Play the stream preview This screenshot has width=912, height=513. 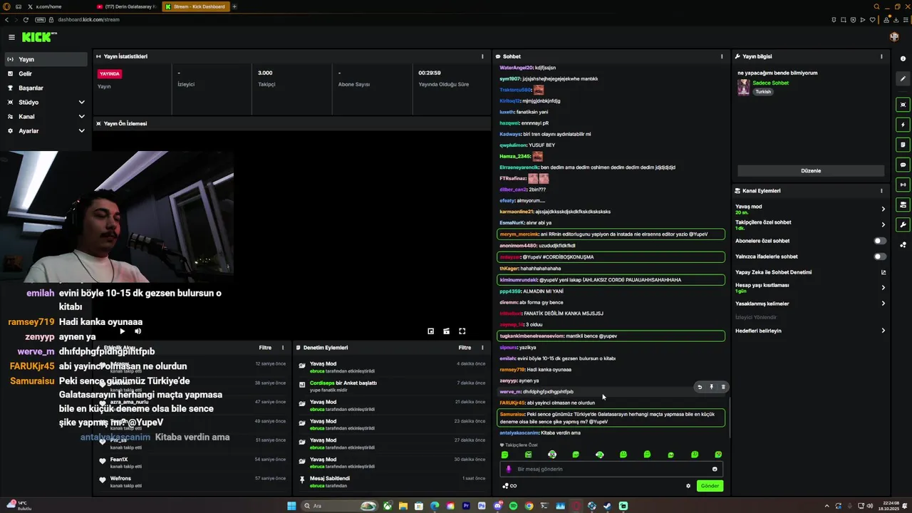[122, 331]
